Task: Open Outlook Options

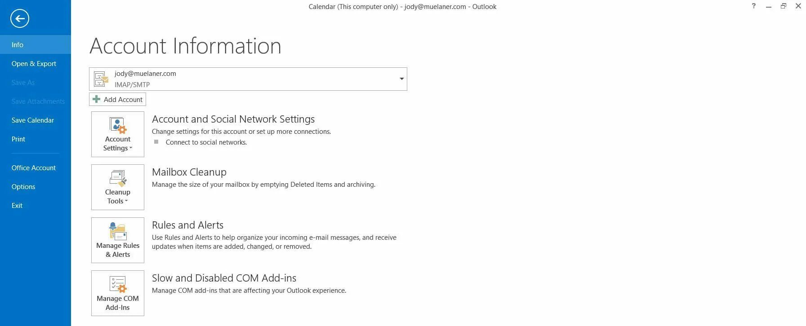Action: click(23, 187)
